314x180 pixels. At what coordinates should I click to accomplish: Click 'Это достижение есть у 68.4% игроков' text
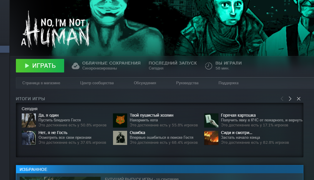tap(164, 143)
